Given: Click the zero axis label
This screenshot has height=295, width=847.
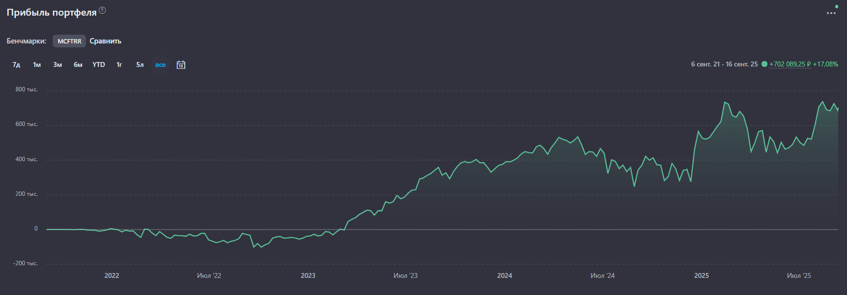Looking at the screenshot, I should click(x=36, y=229).
